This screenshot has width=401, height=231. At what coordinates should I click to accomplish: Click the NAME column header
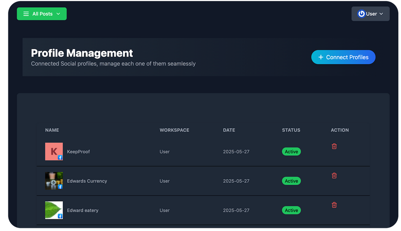(52, 130)
